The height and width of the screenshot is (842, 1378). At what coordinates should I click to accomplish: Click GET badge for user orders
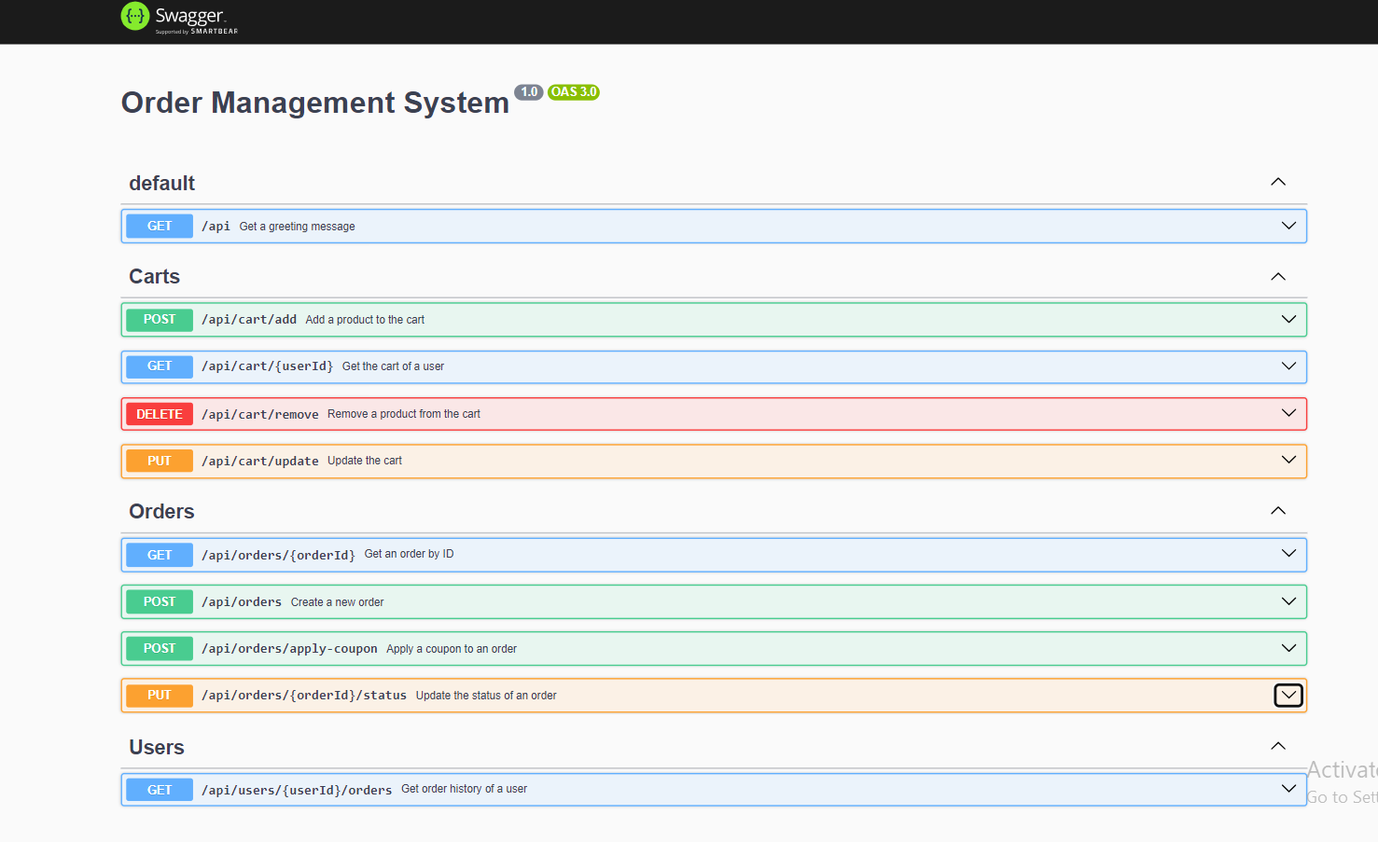(160, 790)
